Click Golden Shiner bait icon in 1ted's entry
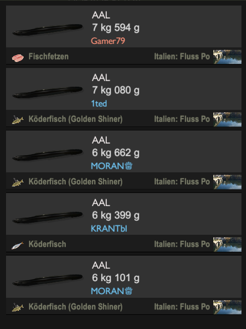The height and width of the screenshot is (329, 246). coord(18,120)
